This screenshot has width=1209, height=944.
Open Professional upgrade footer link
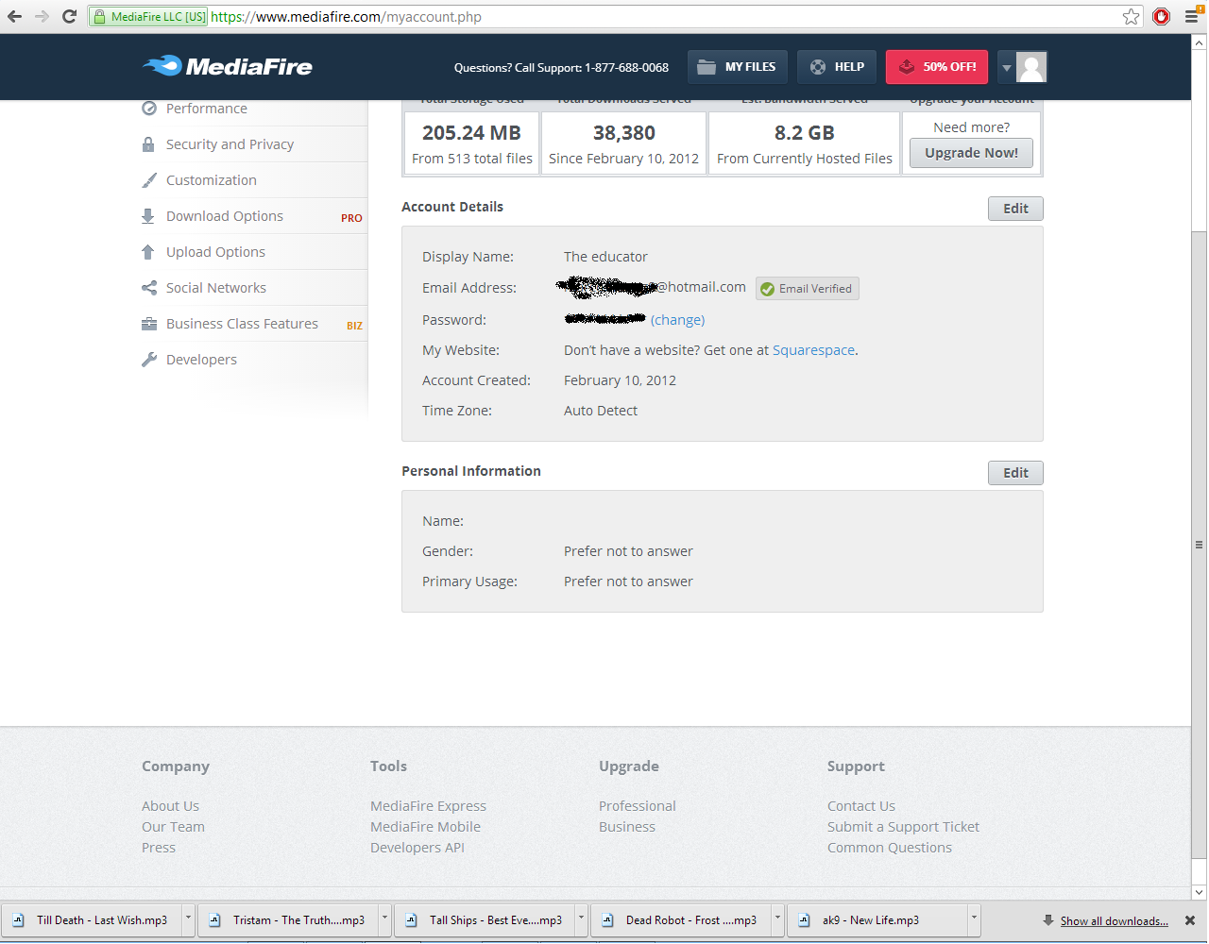[x=638, y=806]
